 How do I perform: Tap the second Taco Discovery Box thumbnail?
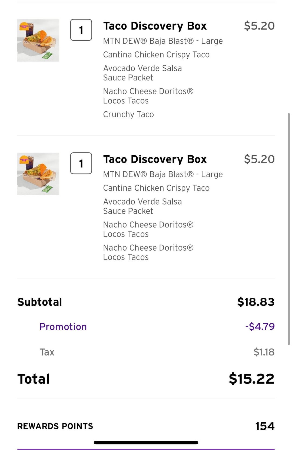(38, 174)
